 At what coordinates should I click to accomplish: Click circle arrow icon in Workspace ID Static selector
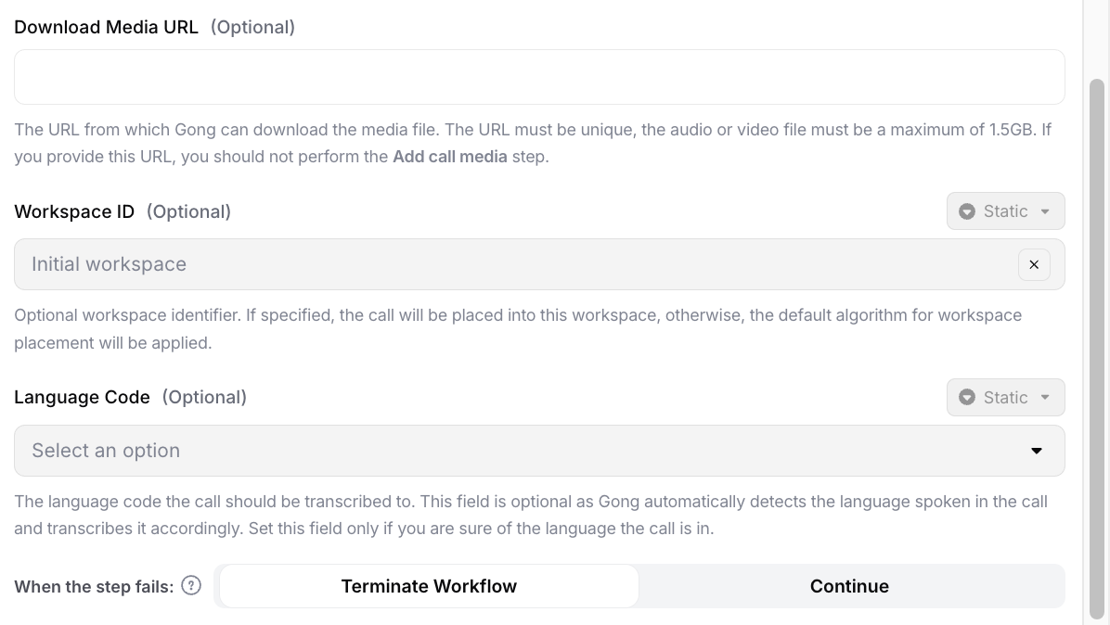pos(967,211)
